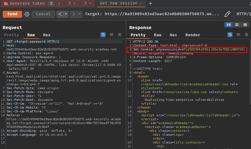The width and height of the screenshot is (251, 149).
Task: Click the Accept-Language header line
Action: click(x=37, y=135)
